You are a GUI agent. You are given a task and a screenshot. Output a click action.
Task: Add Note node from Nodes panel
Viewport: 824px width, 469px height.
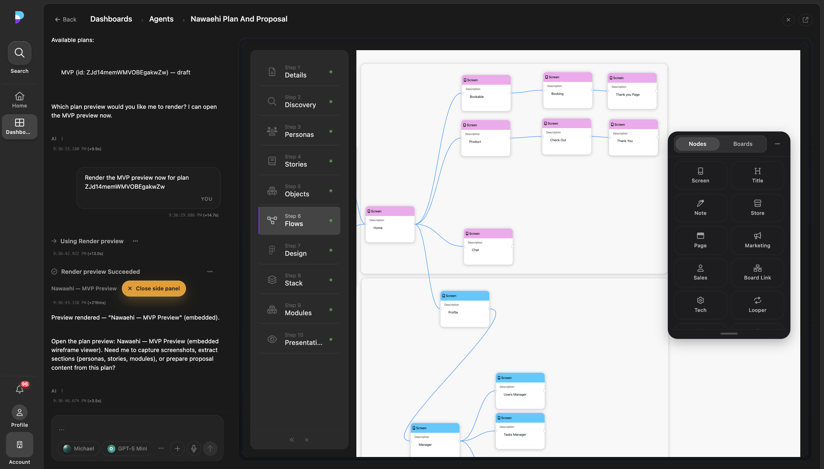click(x=700, y=208)
